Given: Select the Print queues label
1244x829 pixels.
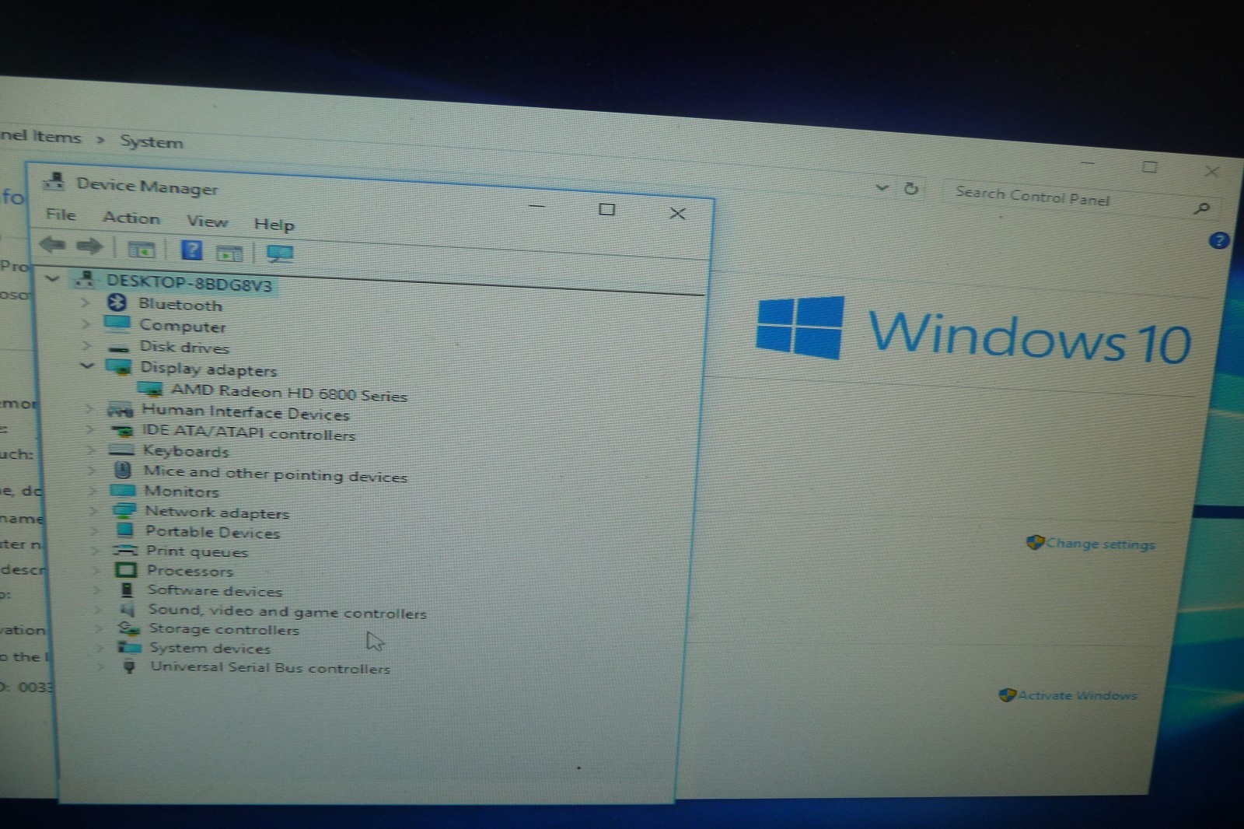Looking at the screenshot, I should [197, 551].
